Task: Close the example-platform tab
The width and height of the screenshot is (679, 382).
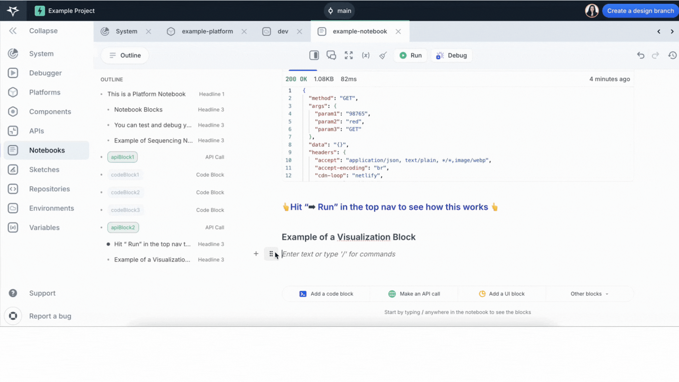Action: (x=244, y=31)
